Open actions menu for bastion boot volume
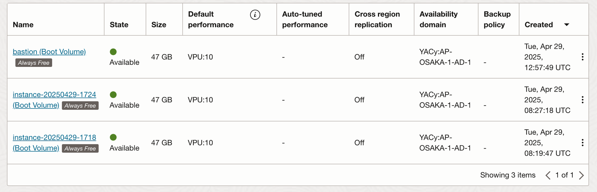Screen dimensions: 597x192 coord(582,57)
